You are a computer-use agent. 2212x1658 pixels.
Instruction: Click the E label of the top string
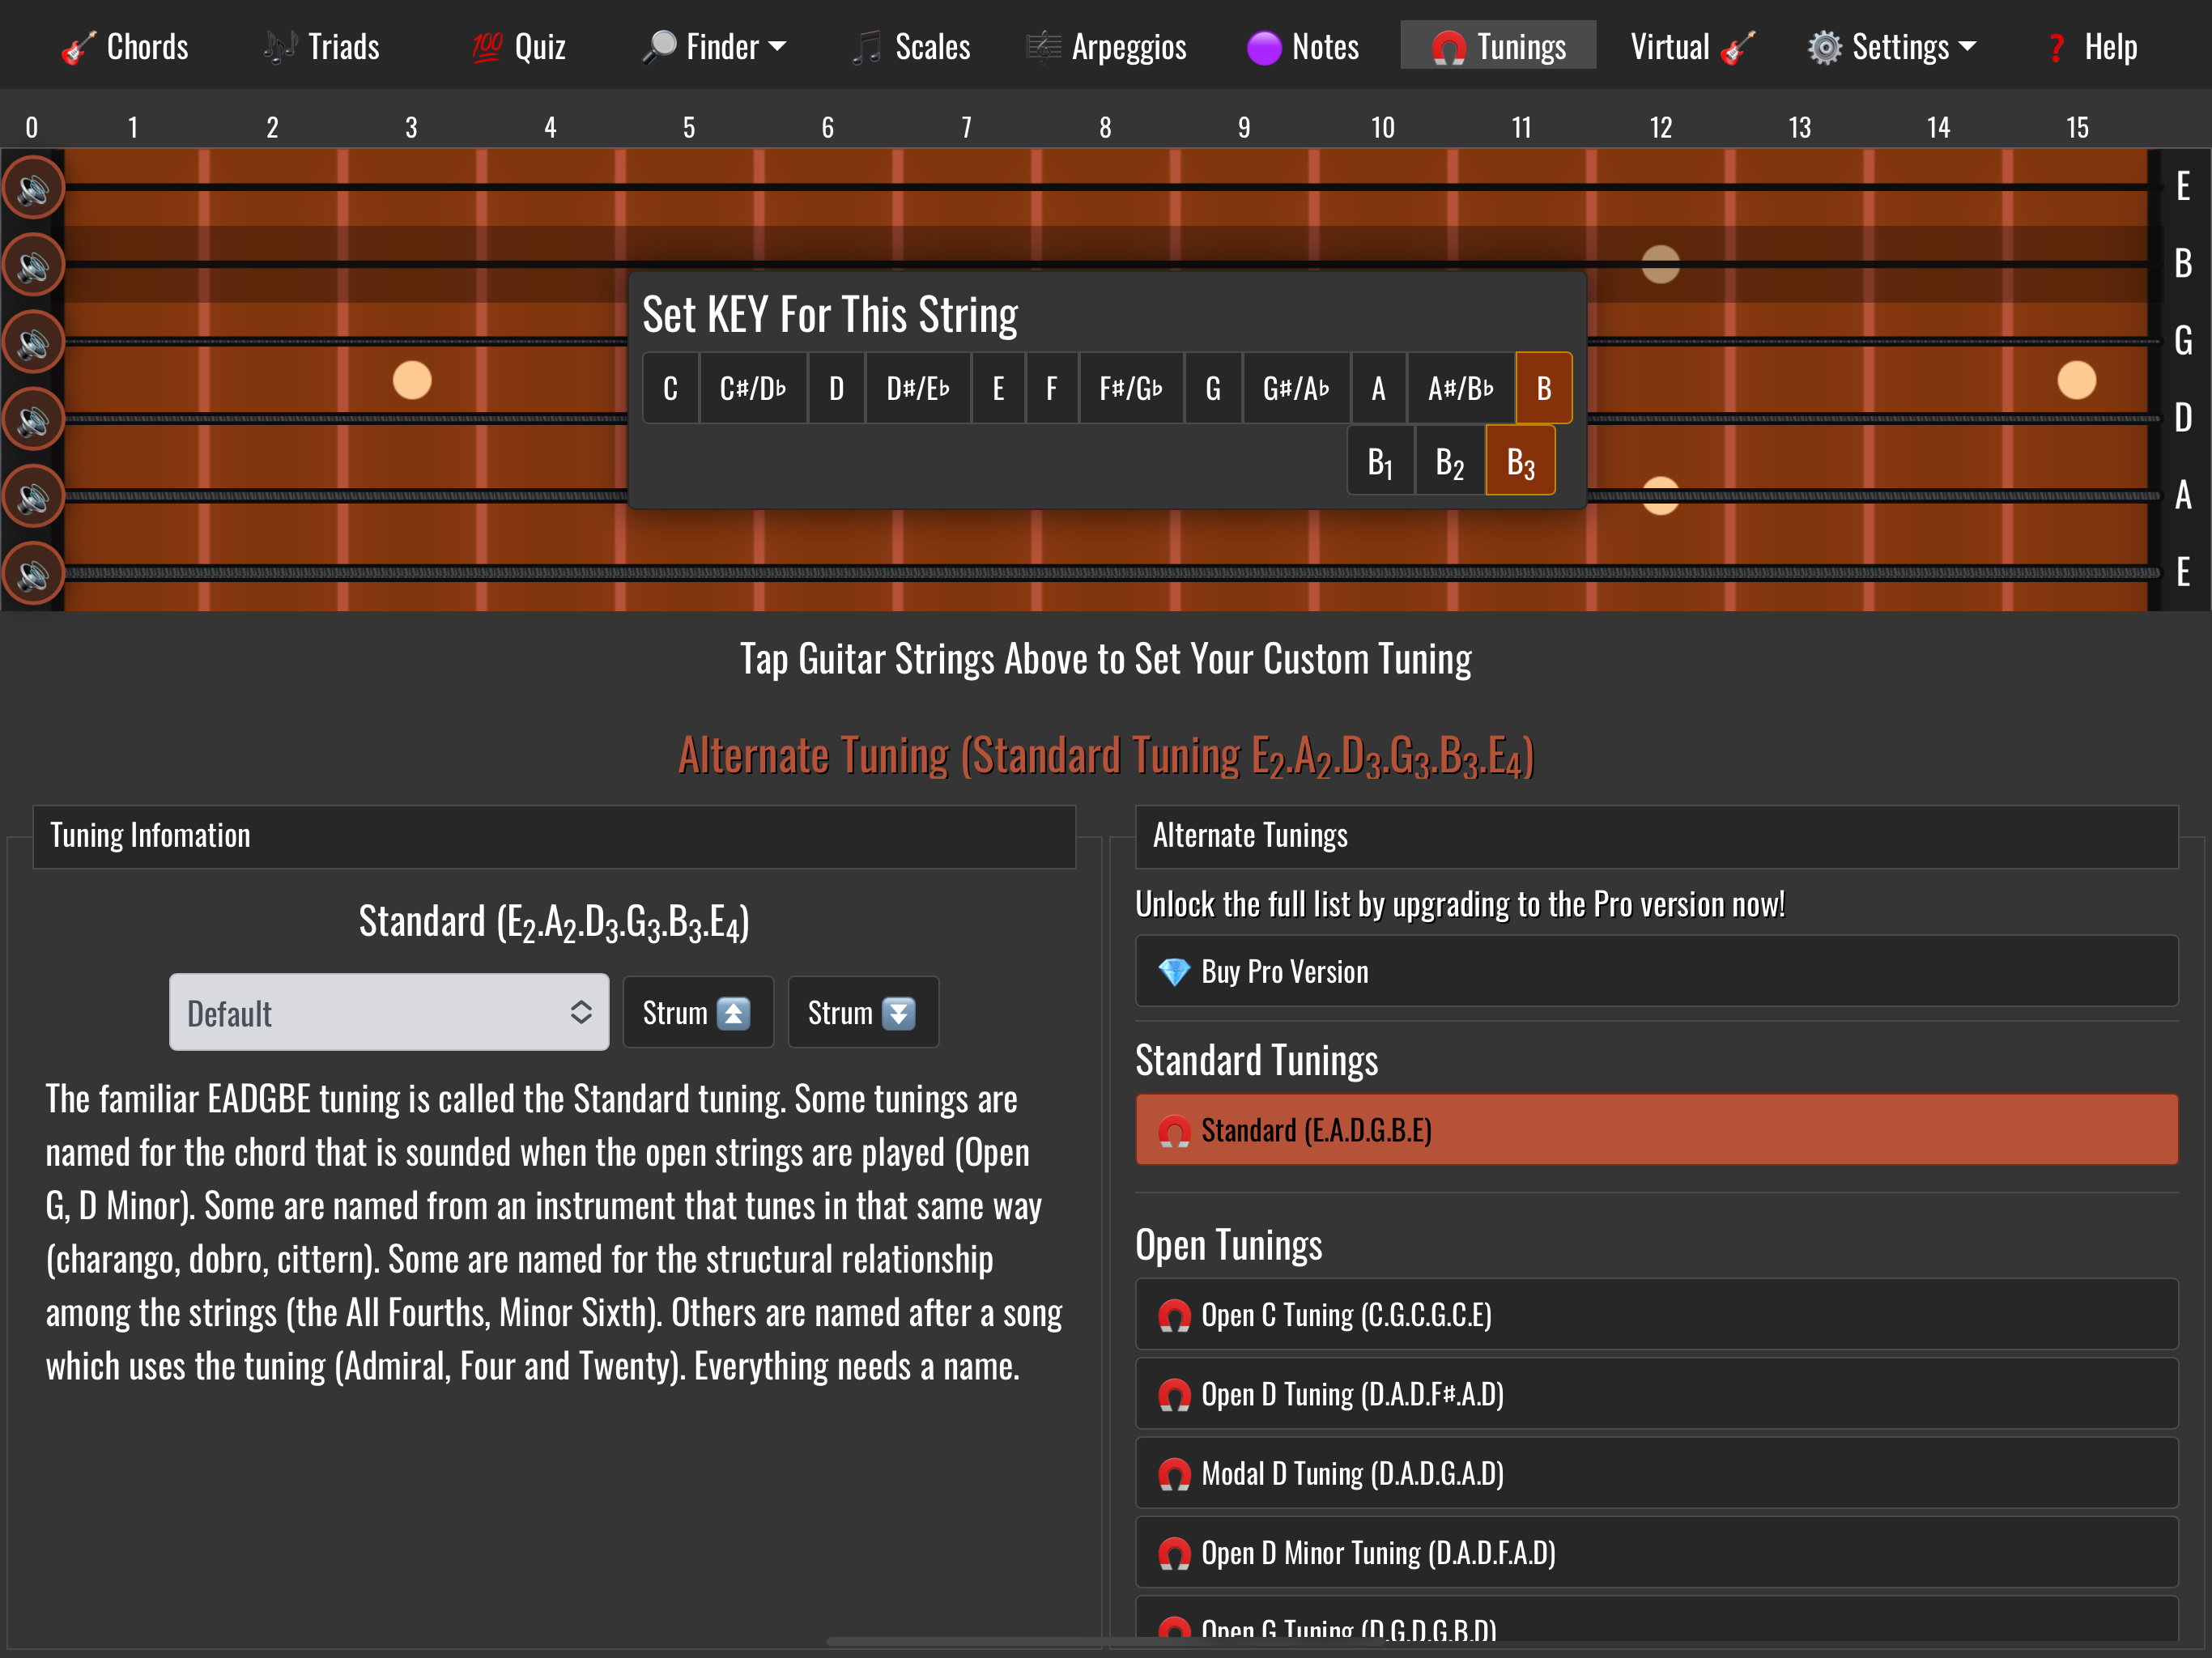(x=2183, y=186)
